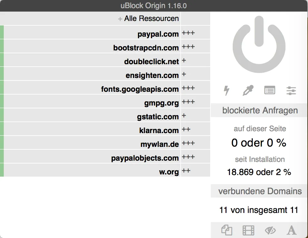The height and width of the screenshot is (238, 308).
Task: Open dashboard via sliders icon
Action: (291, 91)
